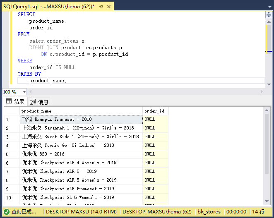
Task: Click the 查询已成... status text
Action: pyautogui.click(x=24, y=212)
